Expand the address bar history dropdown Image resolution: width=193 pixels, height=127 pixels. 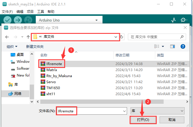pos(116,37)
